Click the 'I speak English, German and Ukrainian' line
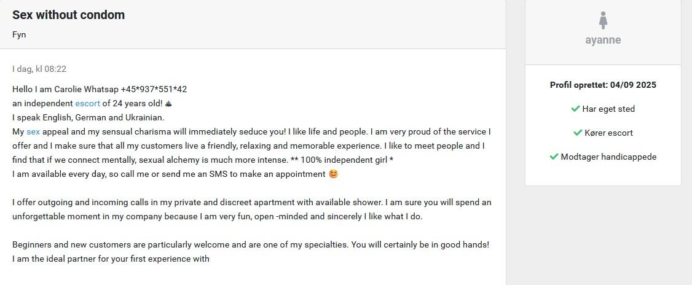The image size is (692, 285). (x=88, y=117)
